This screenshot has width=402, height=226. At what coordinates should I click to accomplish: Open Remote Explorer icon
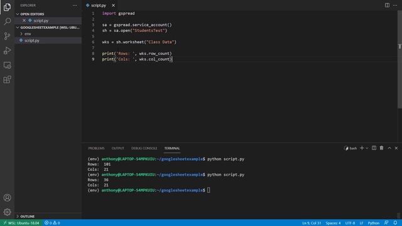point(7,65)
